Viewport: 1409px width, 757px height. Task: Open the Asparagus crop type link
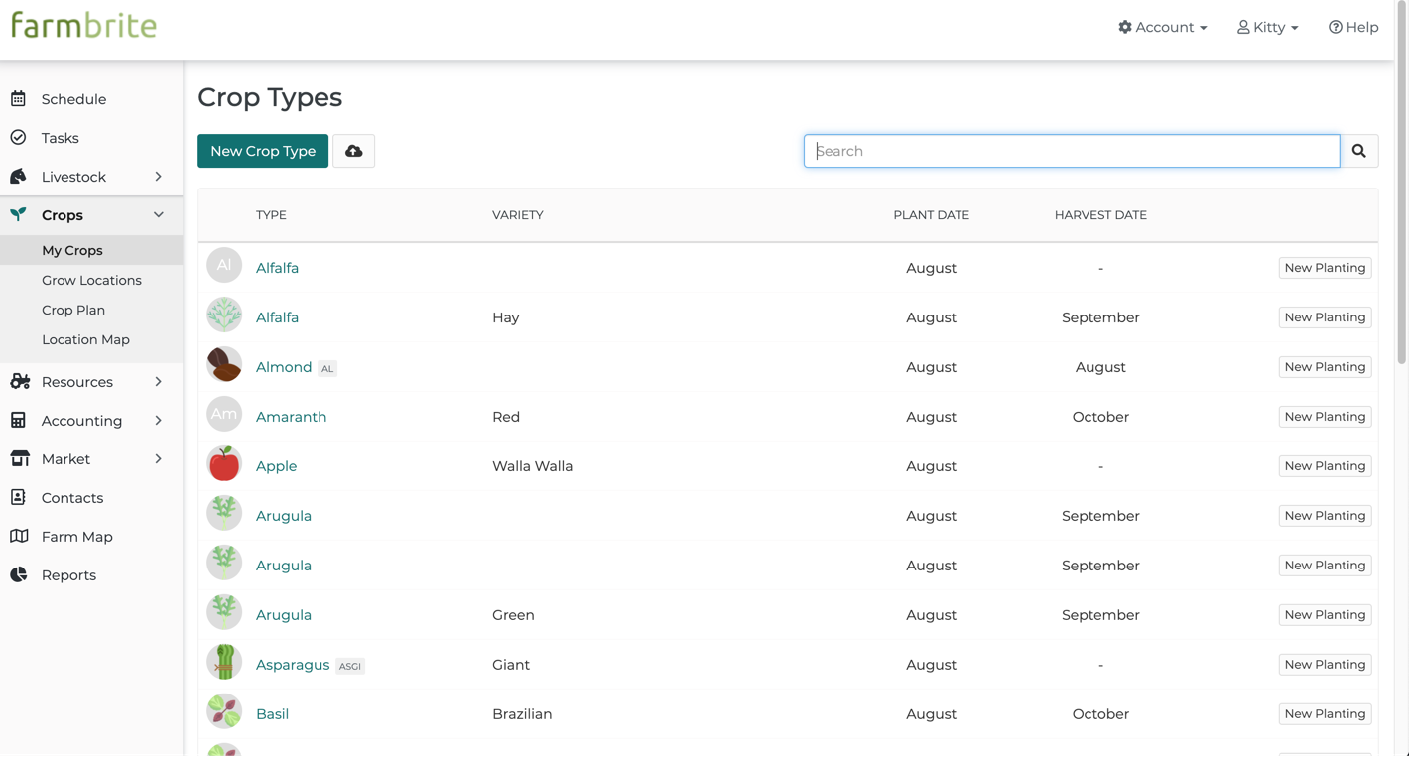[293, 665]
